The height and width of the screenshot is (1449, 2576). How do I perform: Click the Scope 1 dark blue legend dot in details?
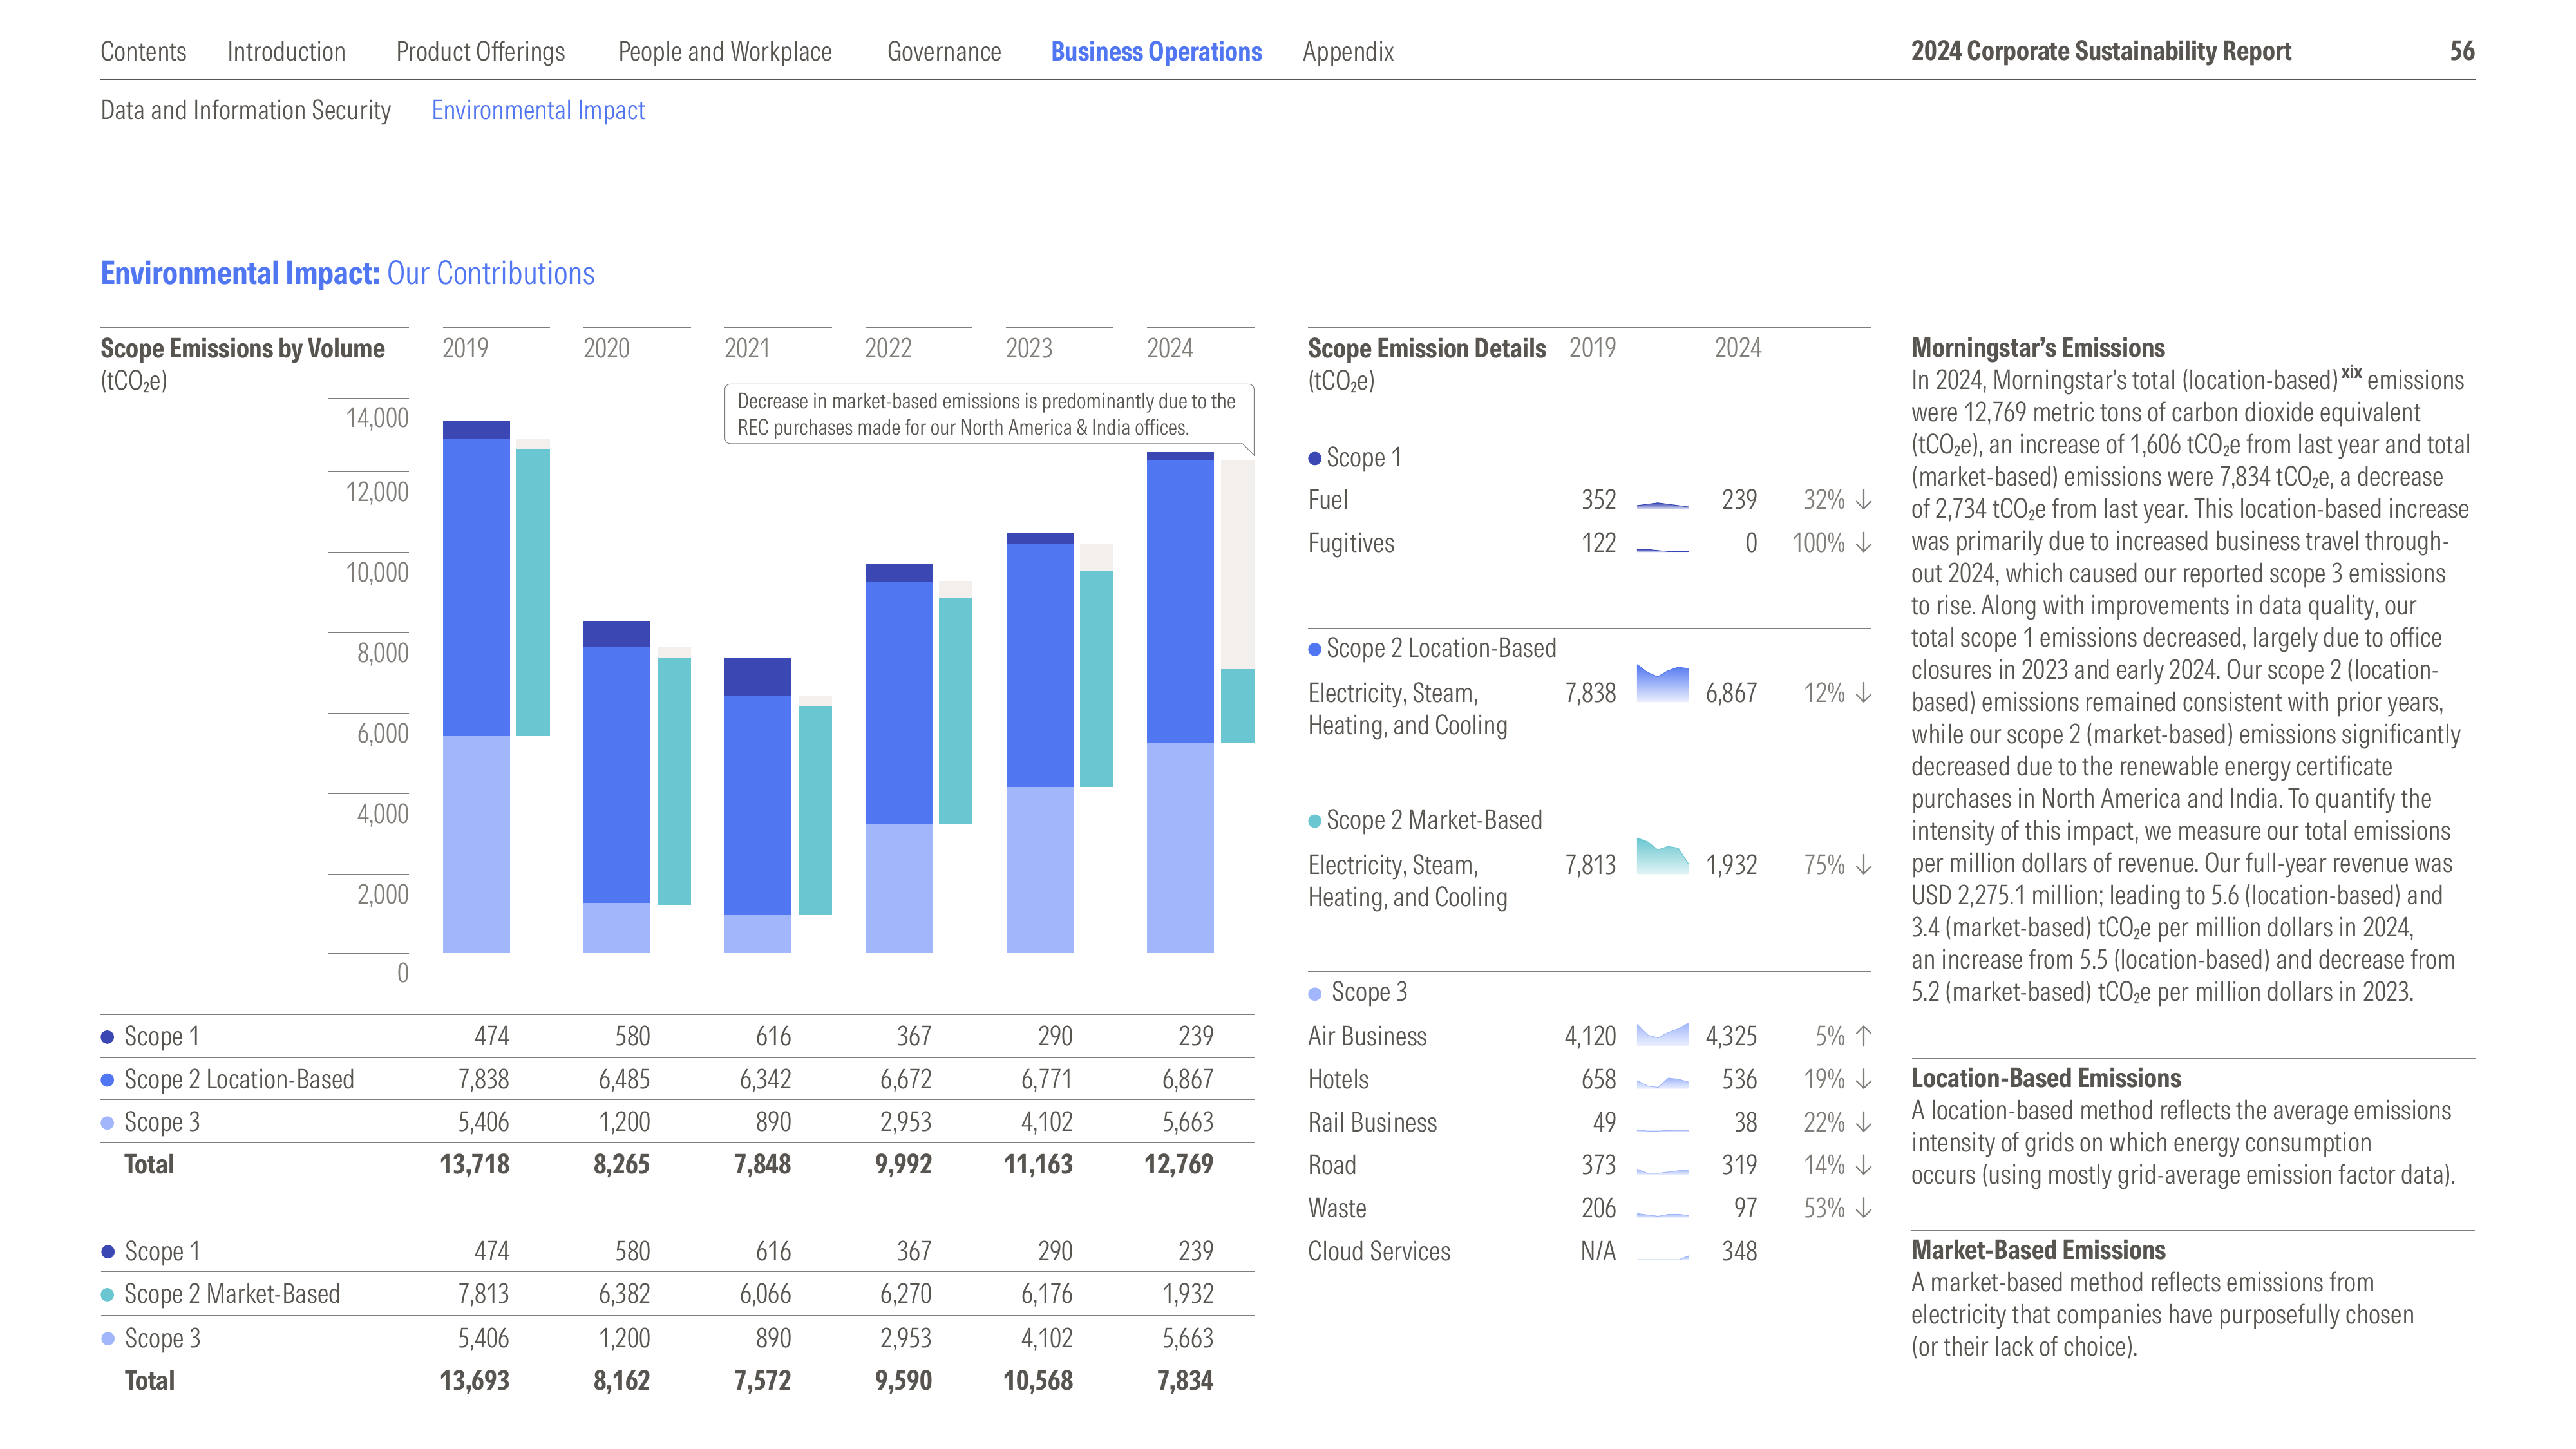click(1315, 459)
